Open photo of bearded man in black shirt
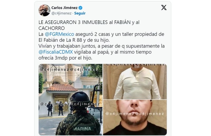The image size is (211, 136). [135, 117]
